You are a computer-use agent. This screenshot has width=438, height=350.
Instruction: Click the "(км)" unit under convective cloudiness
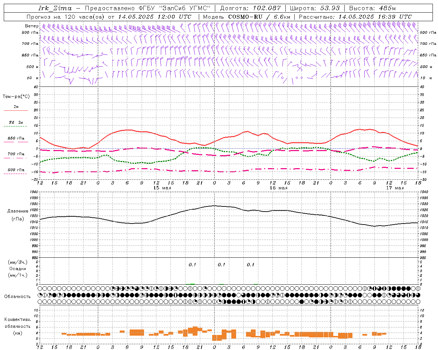click(18, 333)
